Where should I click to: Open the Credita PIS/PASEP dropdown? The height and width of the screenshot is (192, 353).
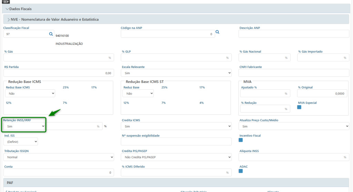pyautogui.click(x=176, y=157)
